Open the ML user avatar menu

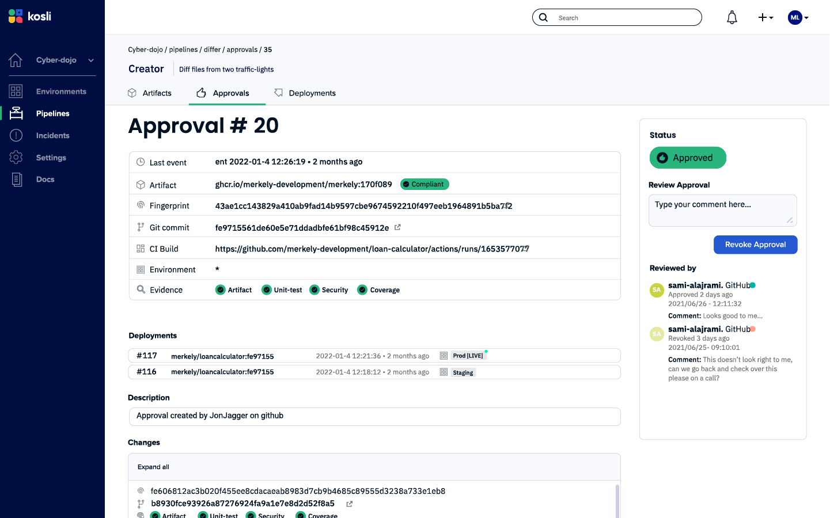[x=798, y=18]
